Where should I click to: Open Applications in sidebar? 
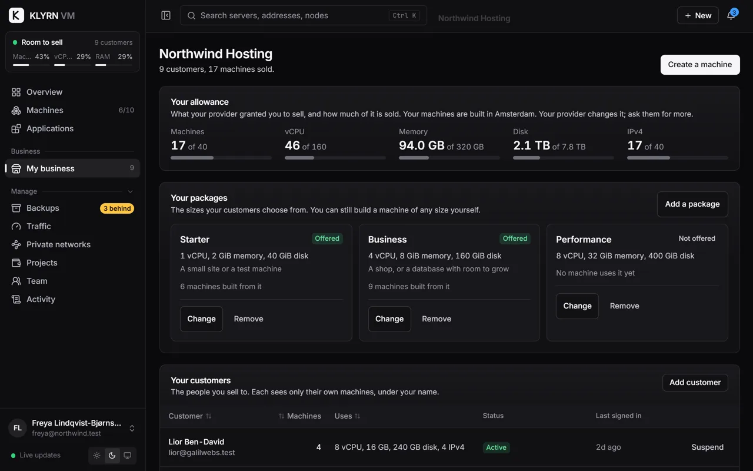[x=72, y=128]
